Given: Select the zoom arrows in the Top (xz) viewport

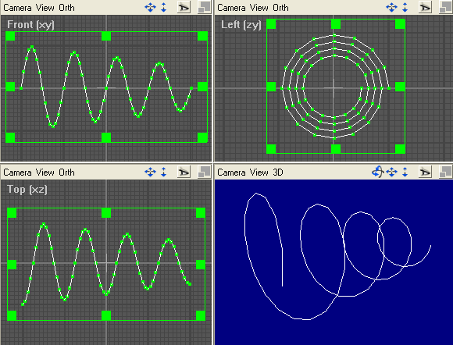Looking at the screenshot, I should click(x=164, y=172).
